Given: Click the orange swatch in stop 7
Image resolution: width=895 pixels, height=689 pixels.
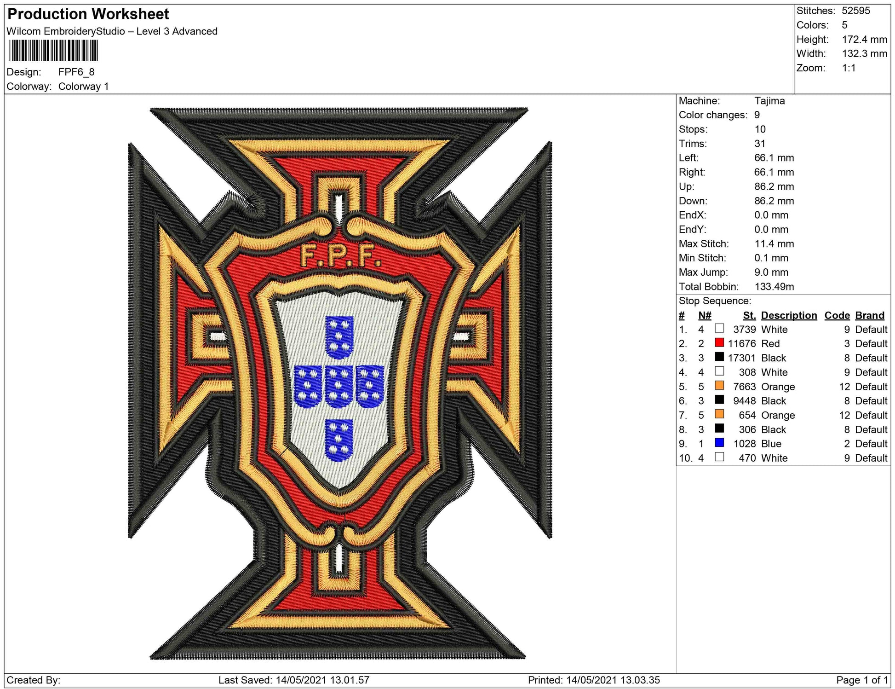Looking at the screenshot, I should point(719,414).
